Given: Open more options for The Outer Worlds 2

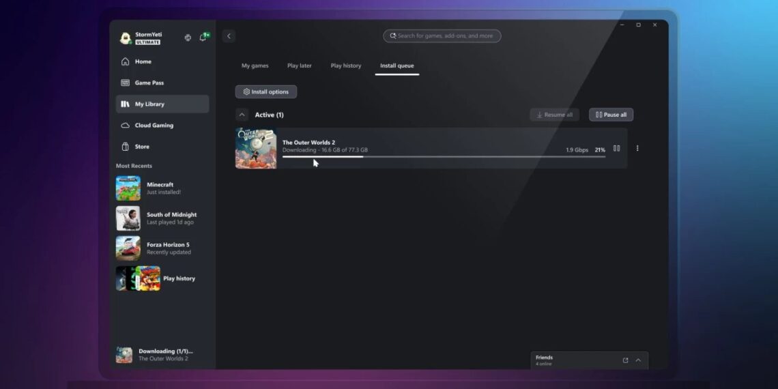Looking at the screenshot, I should pos(637,149).
